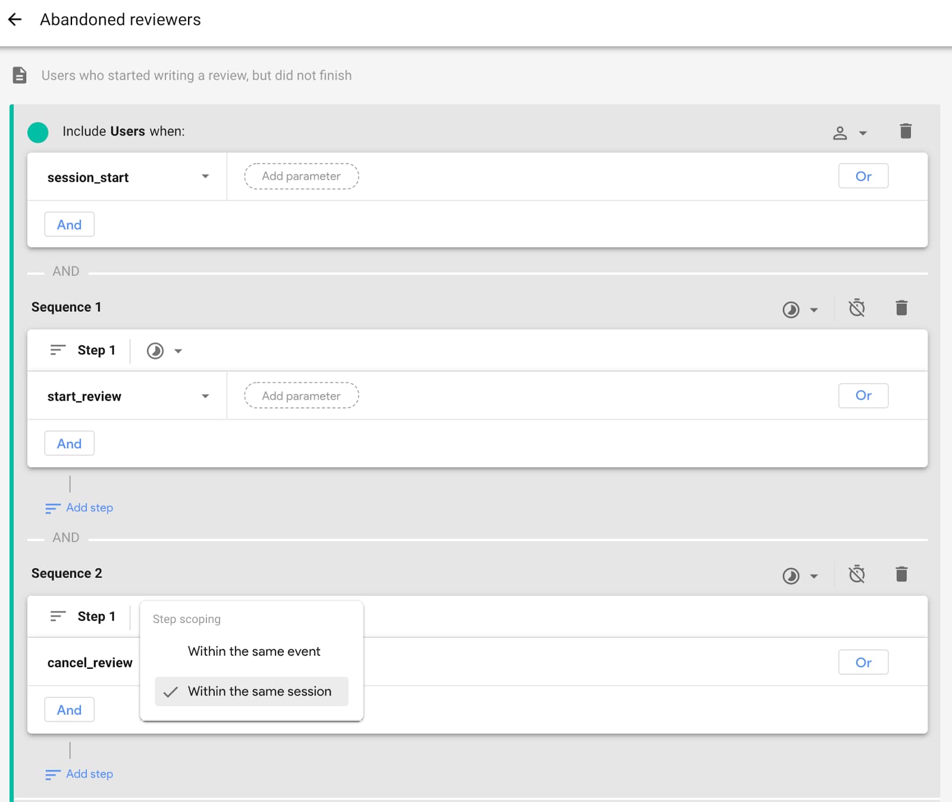Image resolution: width=952 pixels, height=802 pixels.
Task: Open the user scope person icon
Action: [840, 133]
